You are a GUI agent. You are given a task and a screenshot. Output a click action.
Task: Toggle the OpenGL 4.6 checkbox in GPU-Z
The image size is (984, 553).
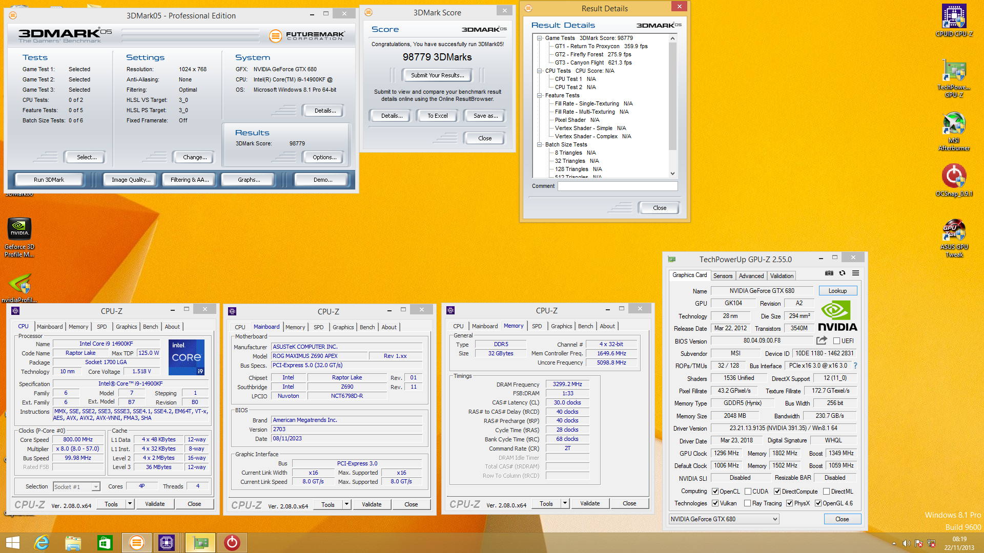pos(818,503)
